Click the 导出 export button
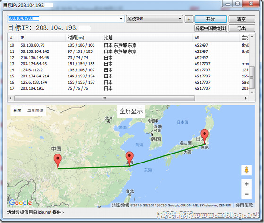Image resolution: width=264 pixels, height=223 pixels. [241, 28]
